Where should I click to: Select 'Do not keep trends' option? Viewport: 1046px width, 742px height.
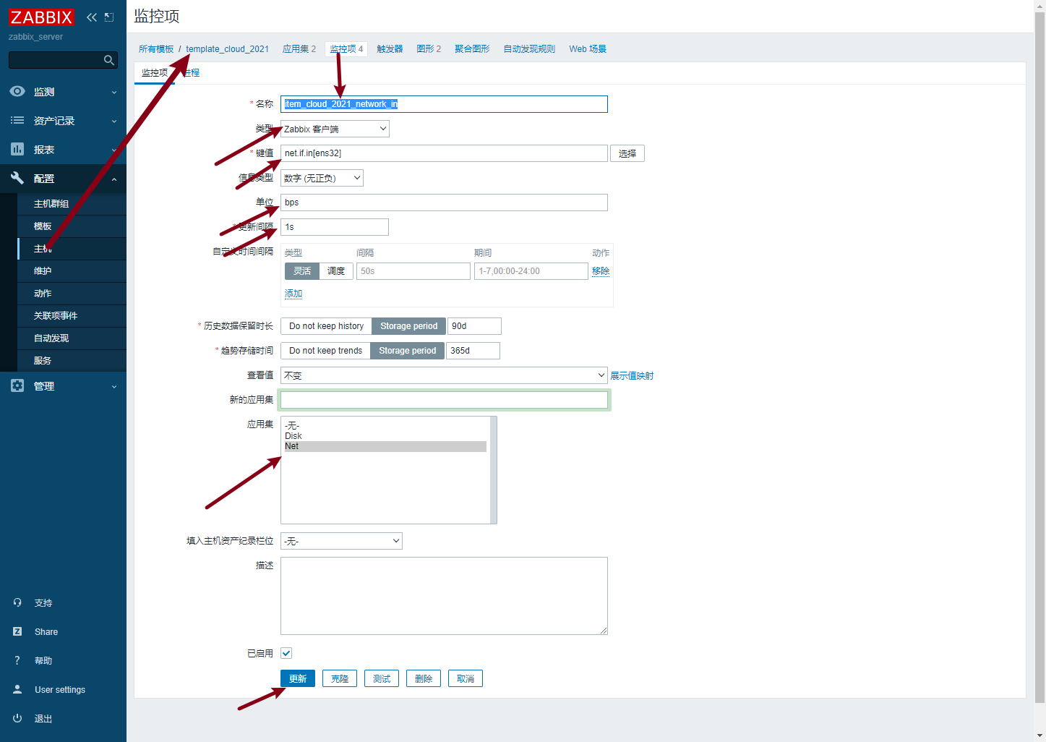pos(325,351)
